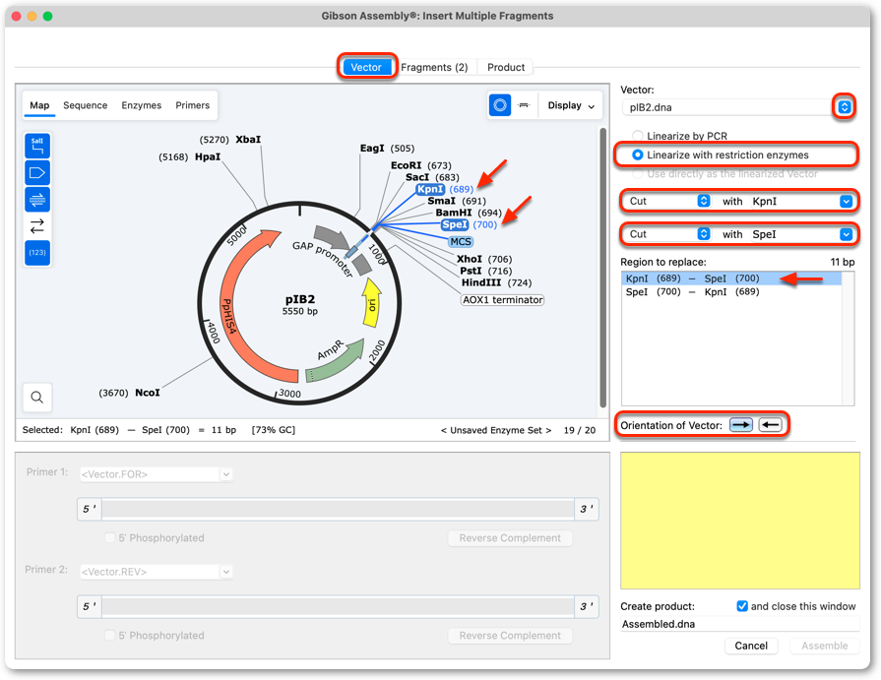Click the EcoRI enzyme site label

(407, 165)
